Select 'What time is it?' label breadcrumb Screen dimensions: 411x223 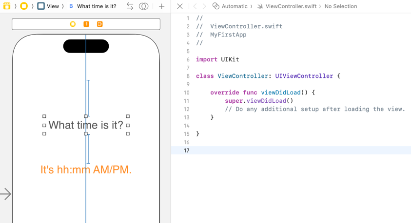(x=93, y=6)
